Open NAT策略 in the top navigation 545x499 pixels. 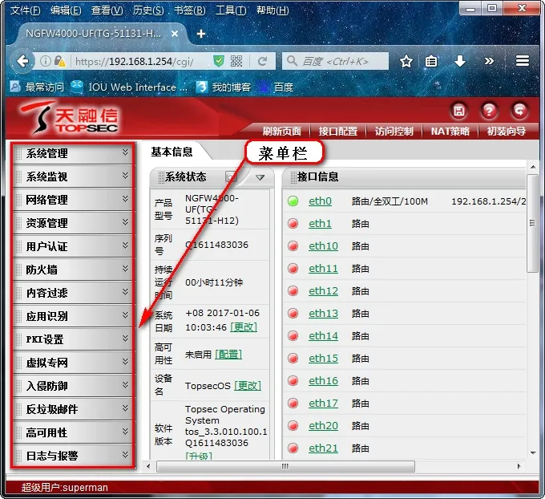tap(450, 132)
